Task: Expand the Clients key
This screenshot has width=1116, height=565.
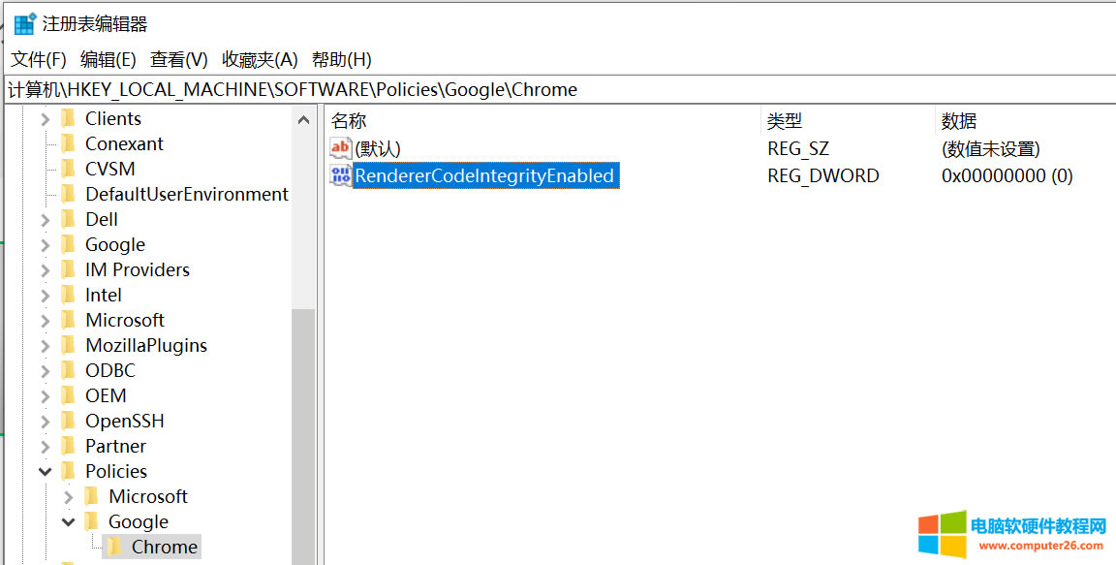Action: pyautogui.click(x=46, y=119)
